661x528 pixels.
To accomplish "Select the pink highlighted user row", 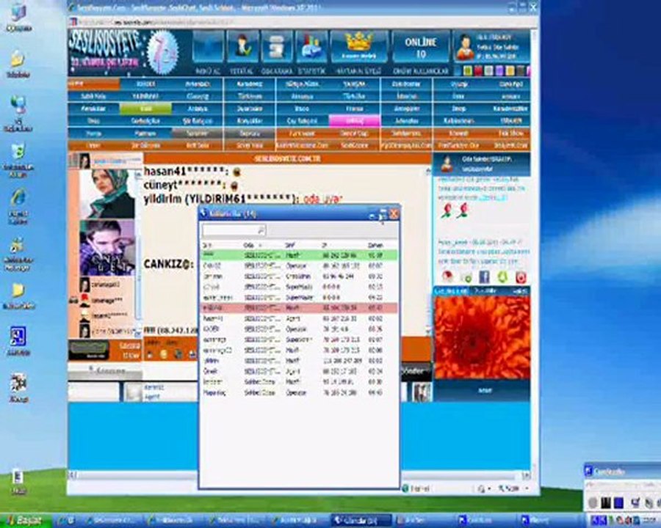I will (300, 308).
